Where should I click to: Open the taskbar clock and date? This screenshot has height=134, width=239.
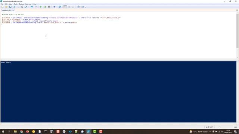click(228, 131)
